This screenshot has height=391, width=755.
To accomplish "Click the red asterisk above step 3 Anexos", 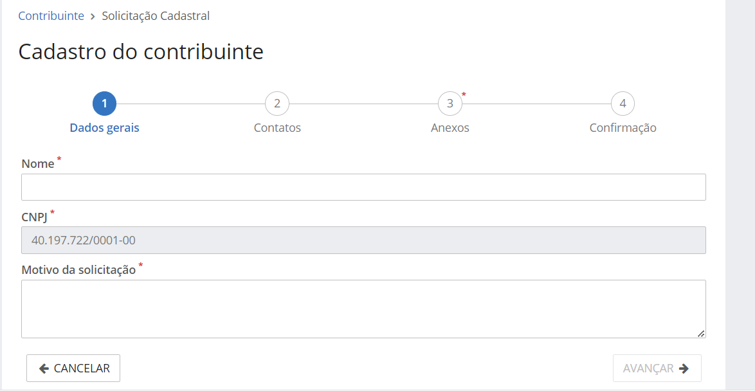I will (x=464, y=95).
